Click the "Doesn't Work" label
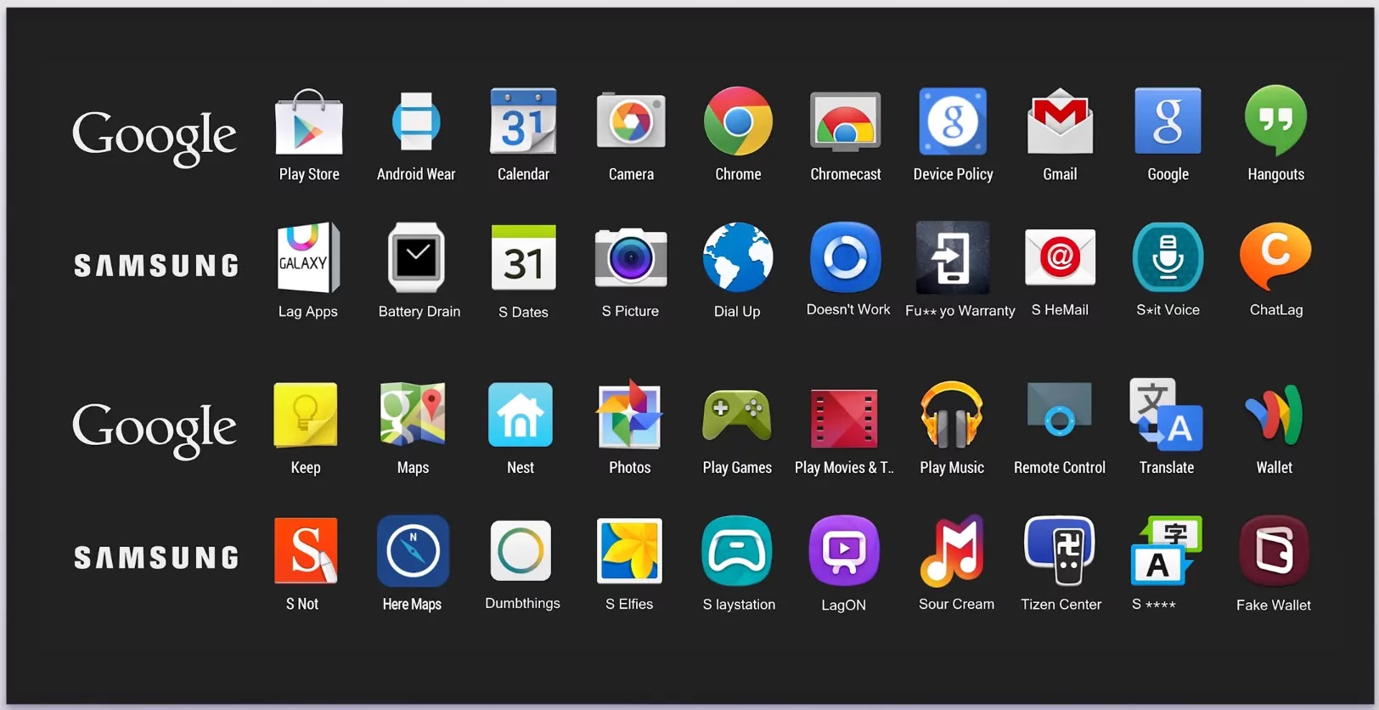Screen dimensions: 1379x710 tap(848, 310)
